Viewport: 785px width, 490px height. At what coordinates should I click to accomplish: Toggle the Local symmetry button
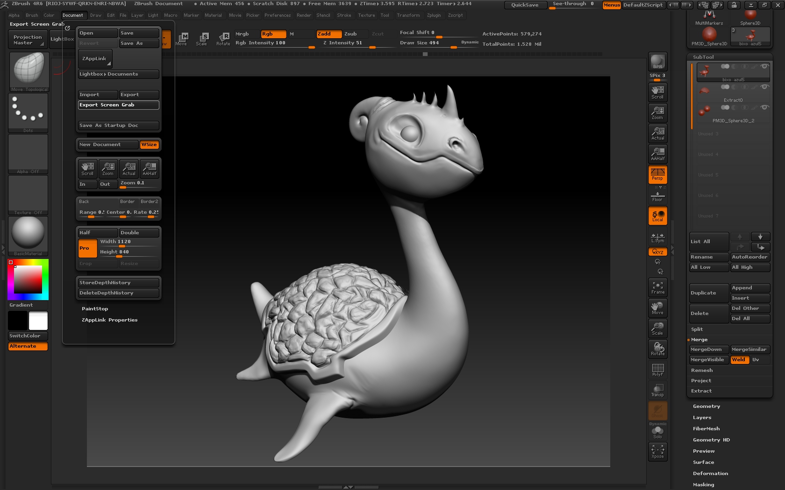tap(657, 216)
